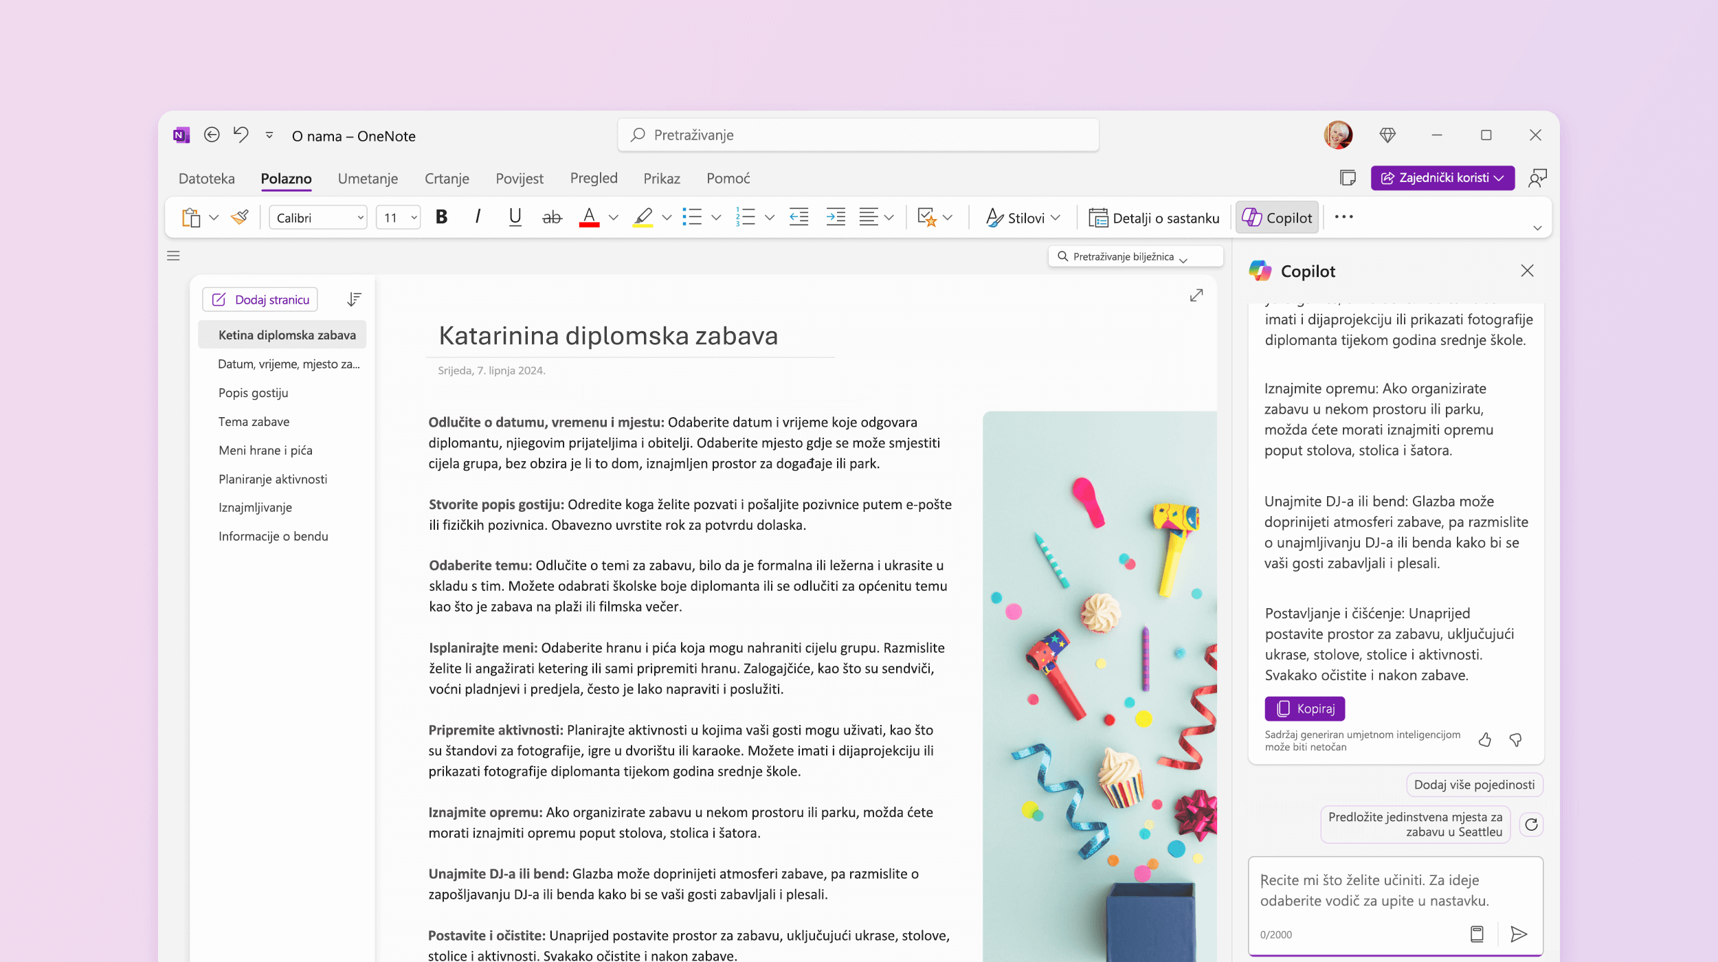Expand the font color options arrow
Screen dimensions: 1718x962
[613, 218]
